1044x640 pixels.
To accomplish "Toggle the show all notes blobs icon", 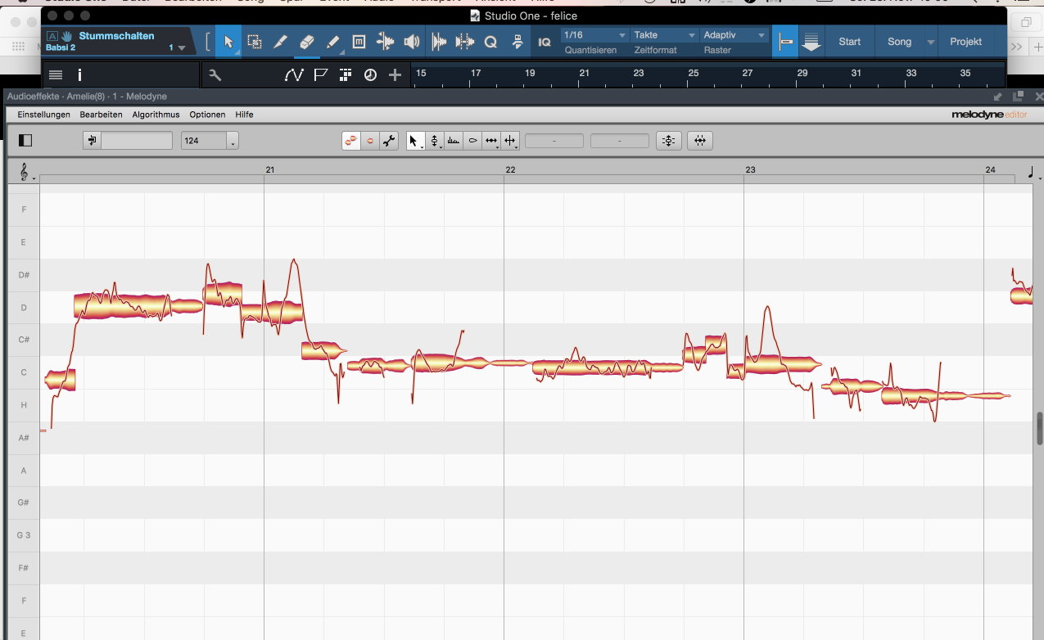I will tap(352, 141).
